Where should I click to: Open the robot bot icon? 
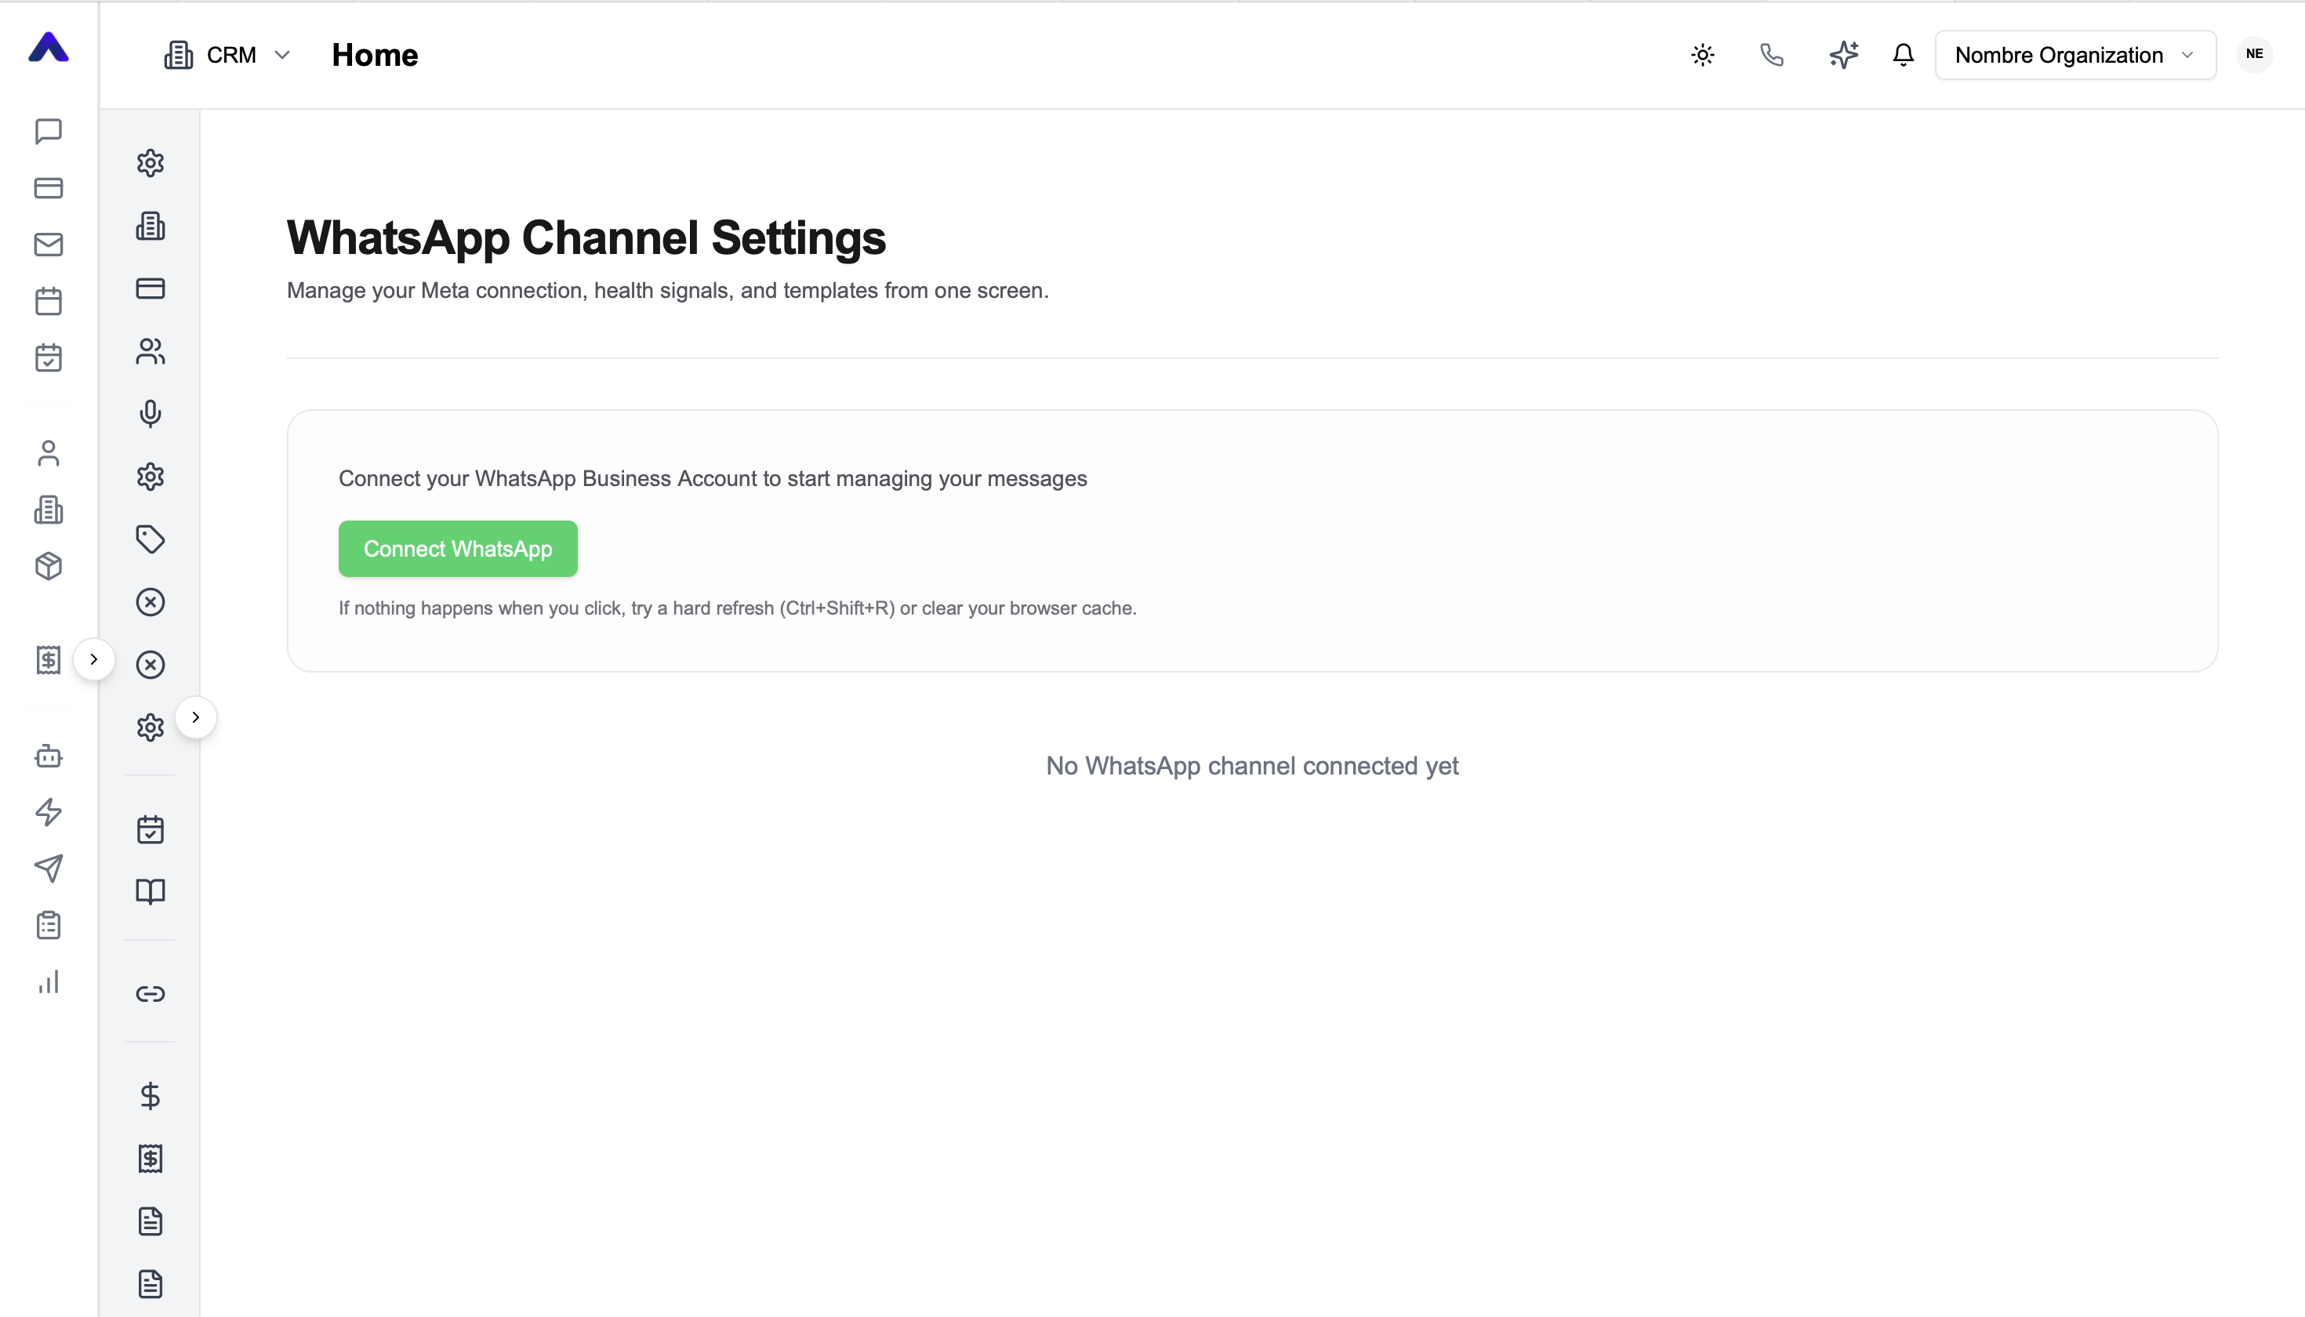pos(49,755)
